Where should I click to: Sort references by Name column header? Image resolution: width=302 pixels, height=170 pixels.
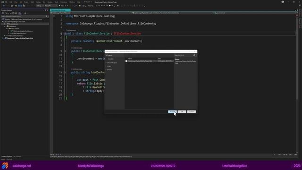click(130, 59)
